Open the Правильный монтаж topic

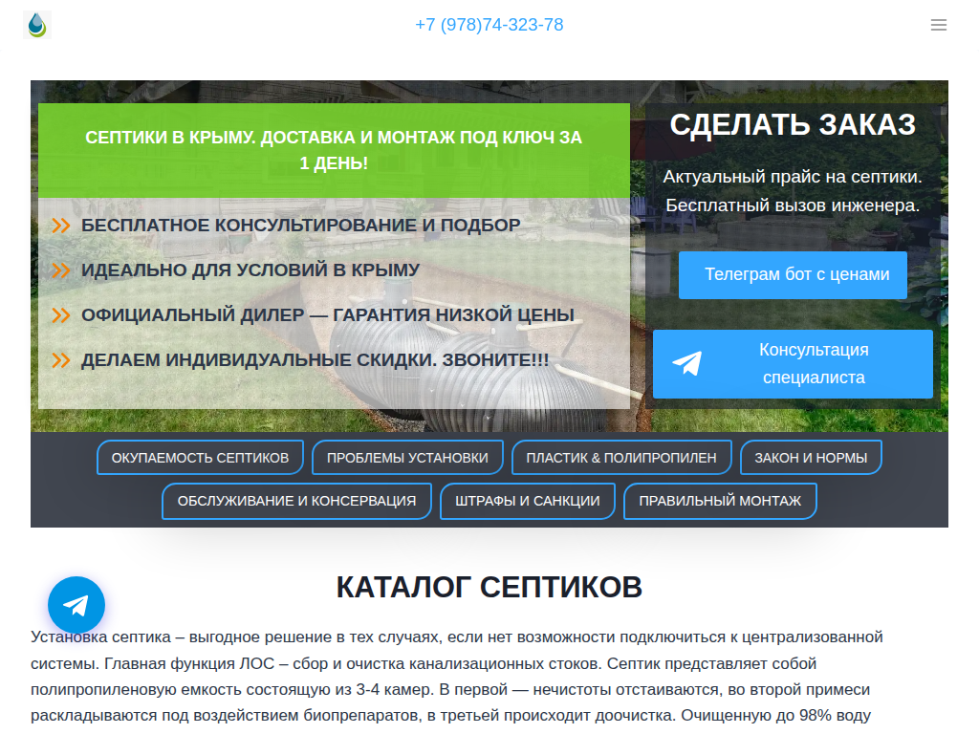(720, 501)
